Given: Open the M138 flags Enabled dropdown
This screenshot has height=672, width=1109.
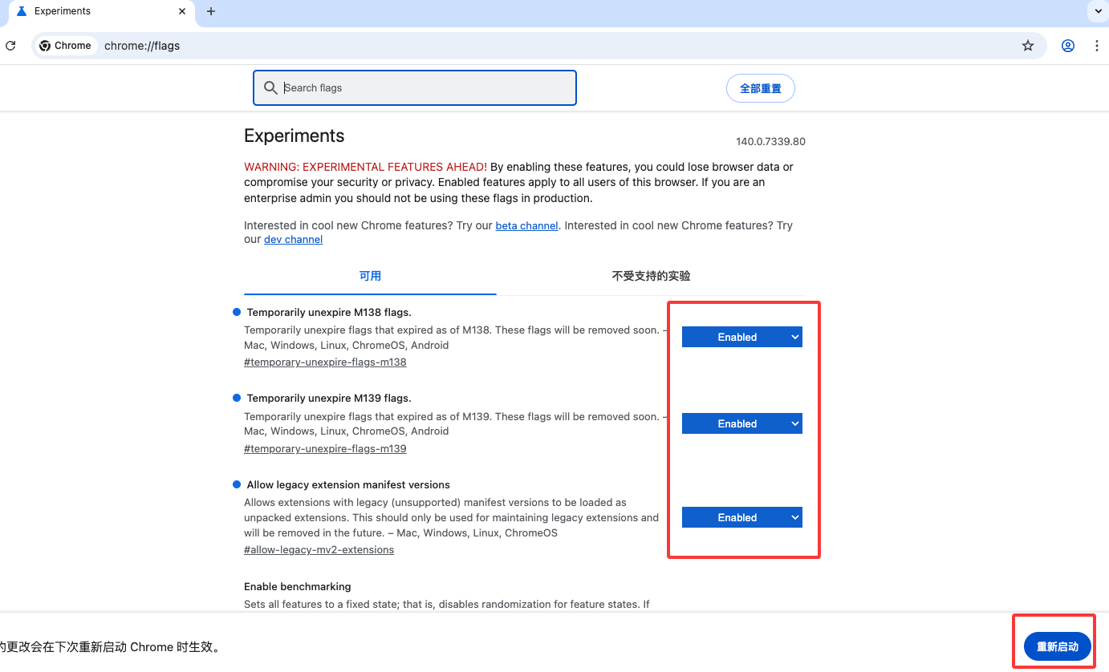Looking at the screenshot, I should 741,338.
